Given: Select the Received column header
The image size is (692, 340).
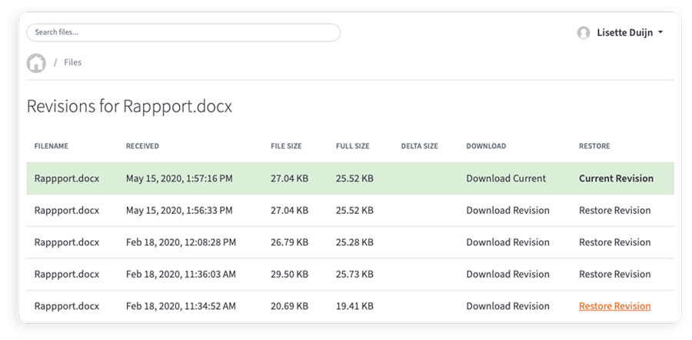Looking at the screenshot, I should [142, 146].
